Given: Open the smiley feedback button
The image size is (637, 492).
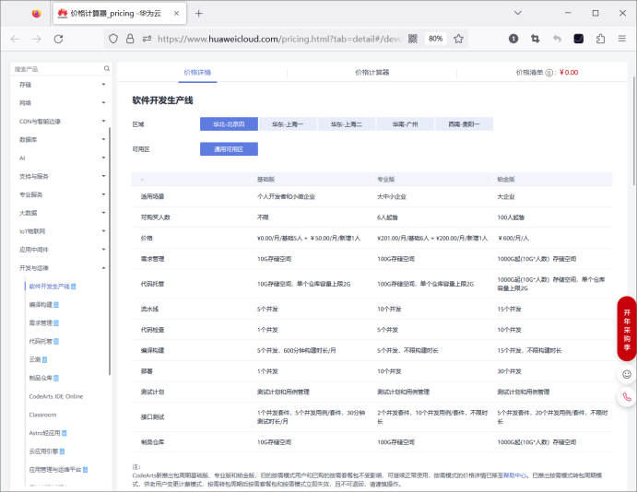Looking at the screenshot, I should [x=627, y=374].
